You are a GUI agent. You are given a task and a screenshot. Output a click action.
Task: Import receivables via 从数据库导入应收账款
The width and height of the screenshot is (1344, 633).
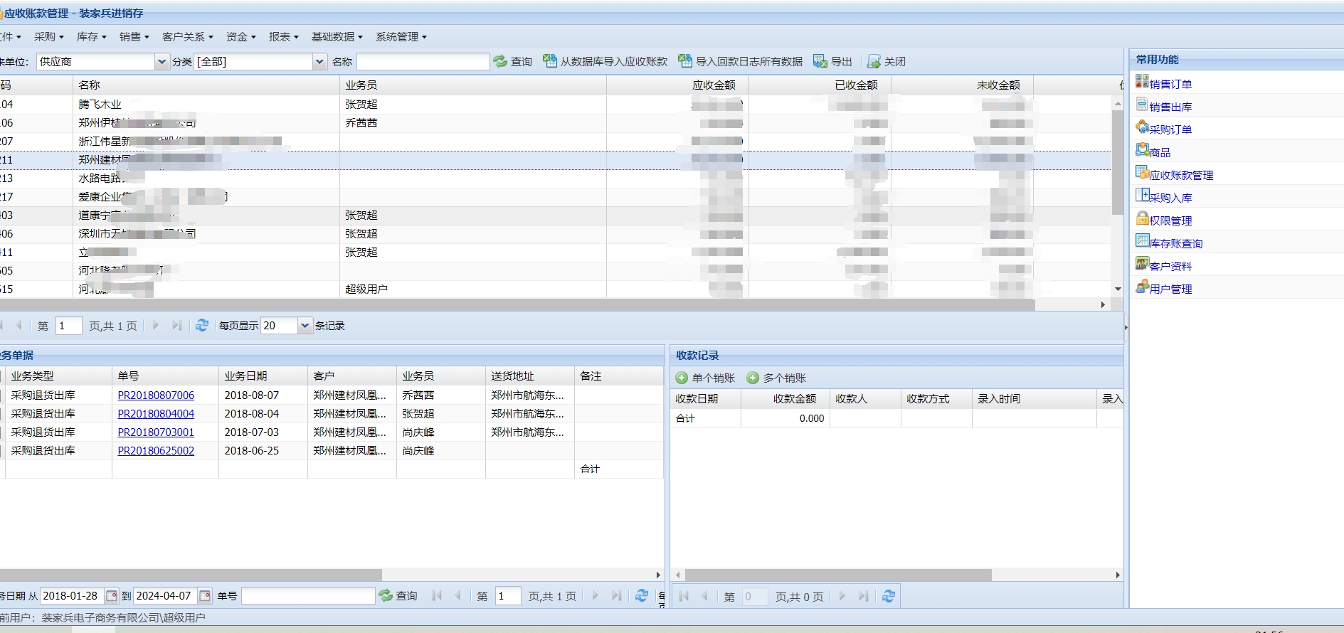point(605,62)
